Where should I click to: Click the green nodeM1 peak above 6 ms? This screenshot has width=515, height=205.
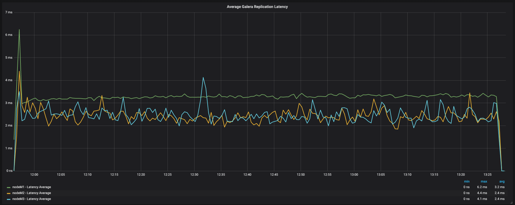point(19,30)
